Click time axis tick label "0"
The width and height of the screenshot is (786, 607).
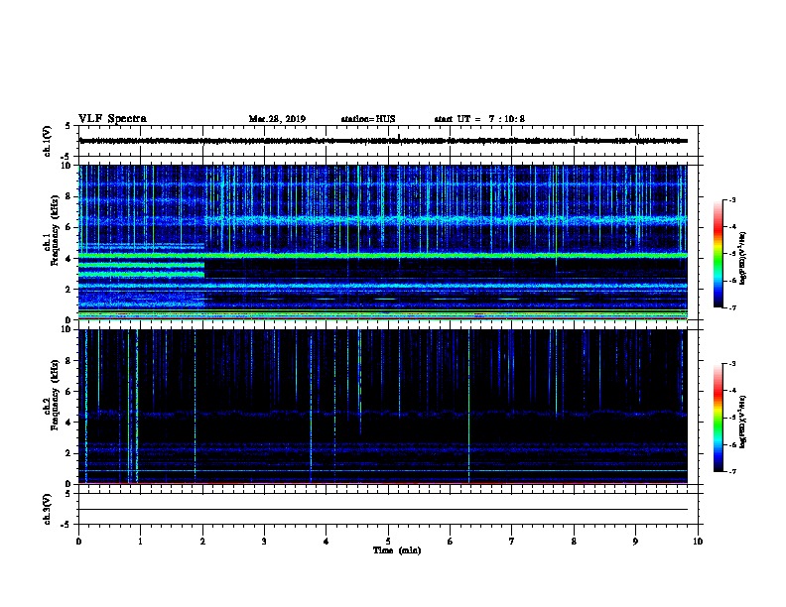click(78, 542)
